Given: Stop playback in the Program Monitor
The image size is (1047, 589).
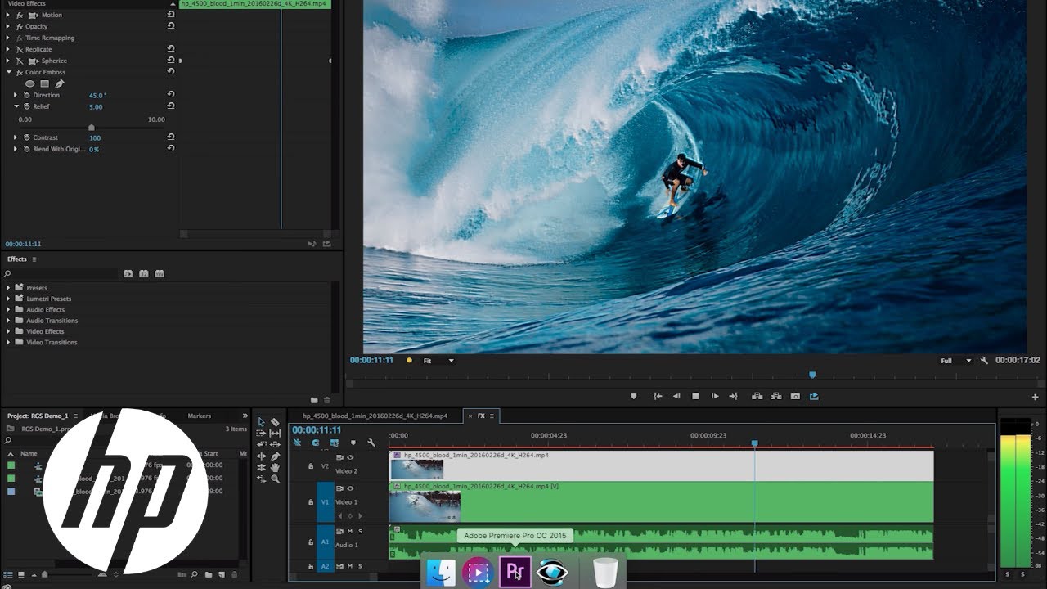Looking at the screenshot, I should (x=695, y=396).
